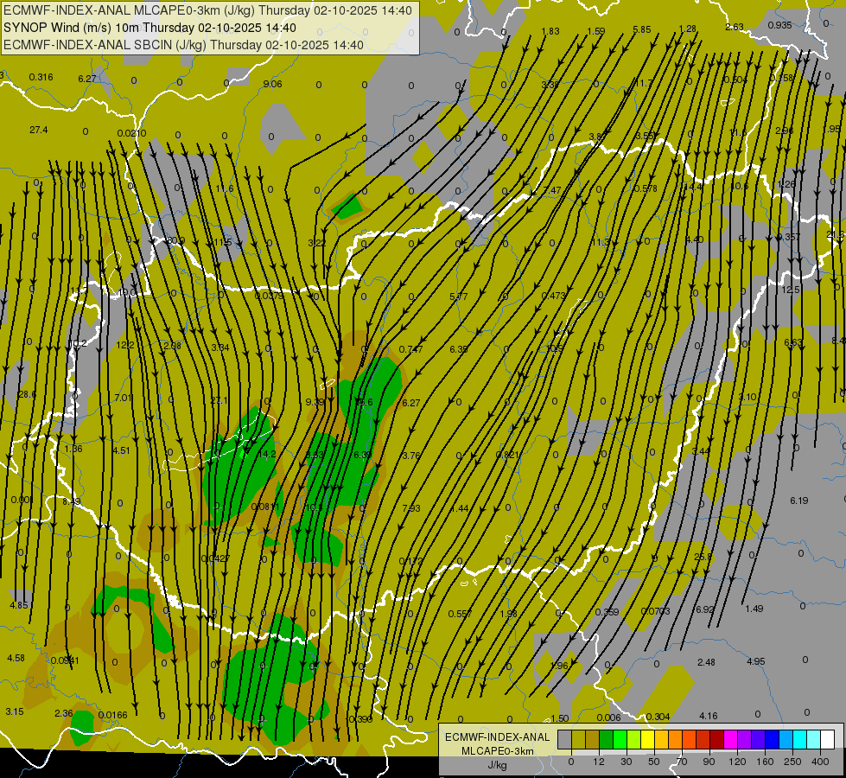The image size is (846, 778).
Task: Click the legend tick label 50
Action: (654, 762)
